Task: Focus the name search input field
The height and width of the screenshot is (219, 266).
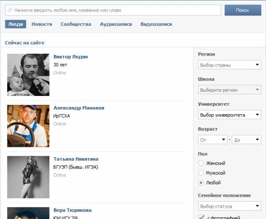Action: pos(113,10)
